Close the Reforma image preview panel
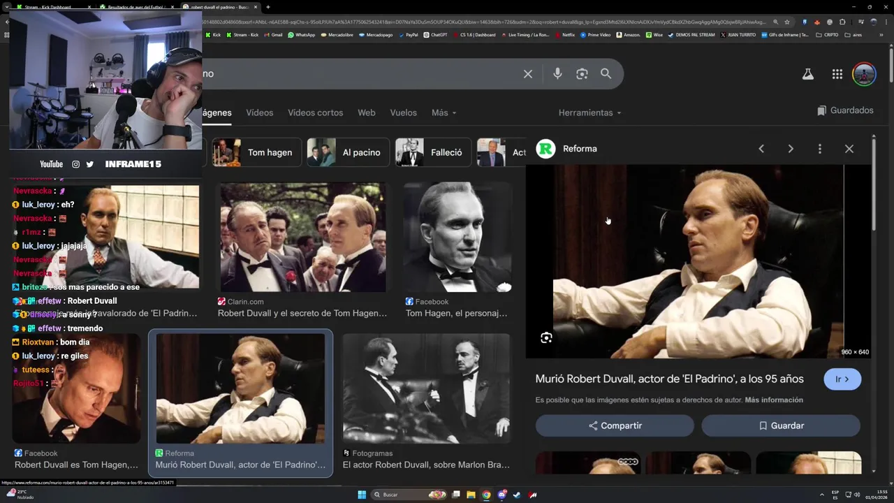This screenshot has width=894, height=503. coord(849,149)
